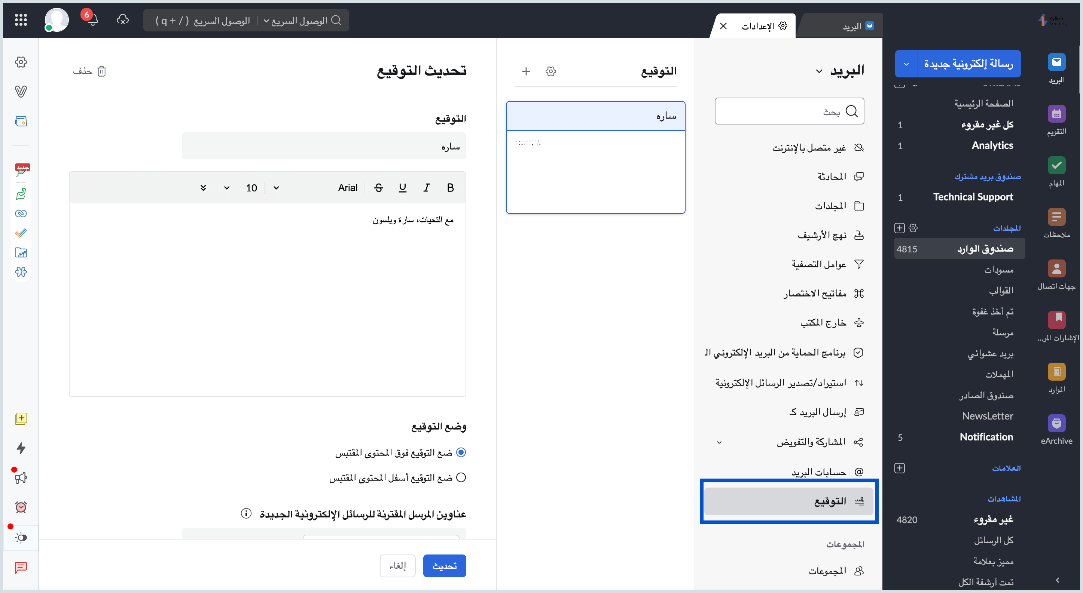
Task: Click the تحديث update button
Action: [x=444, y=566]
